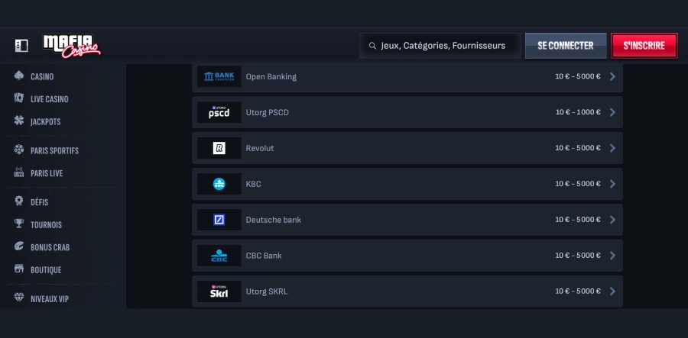
Task: Expand Revolut payment option arrow
Action: [x=612, y=148]
